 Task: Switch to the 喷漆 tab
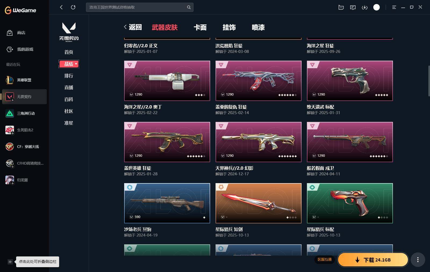click(x=258, y=27)
